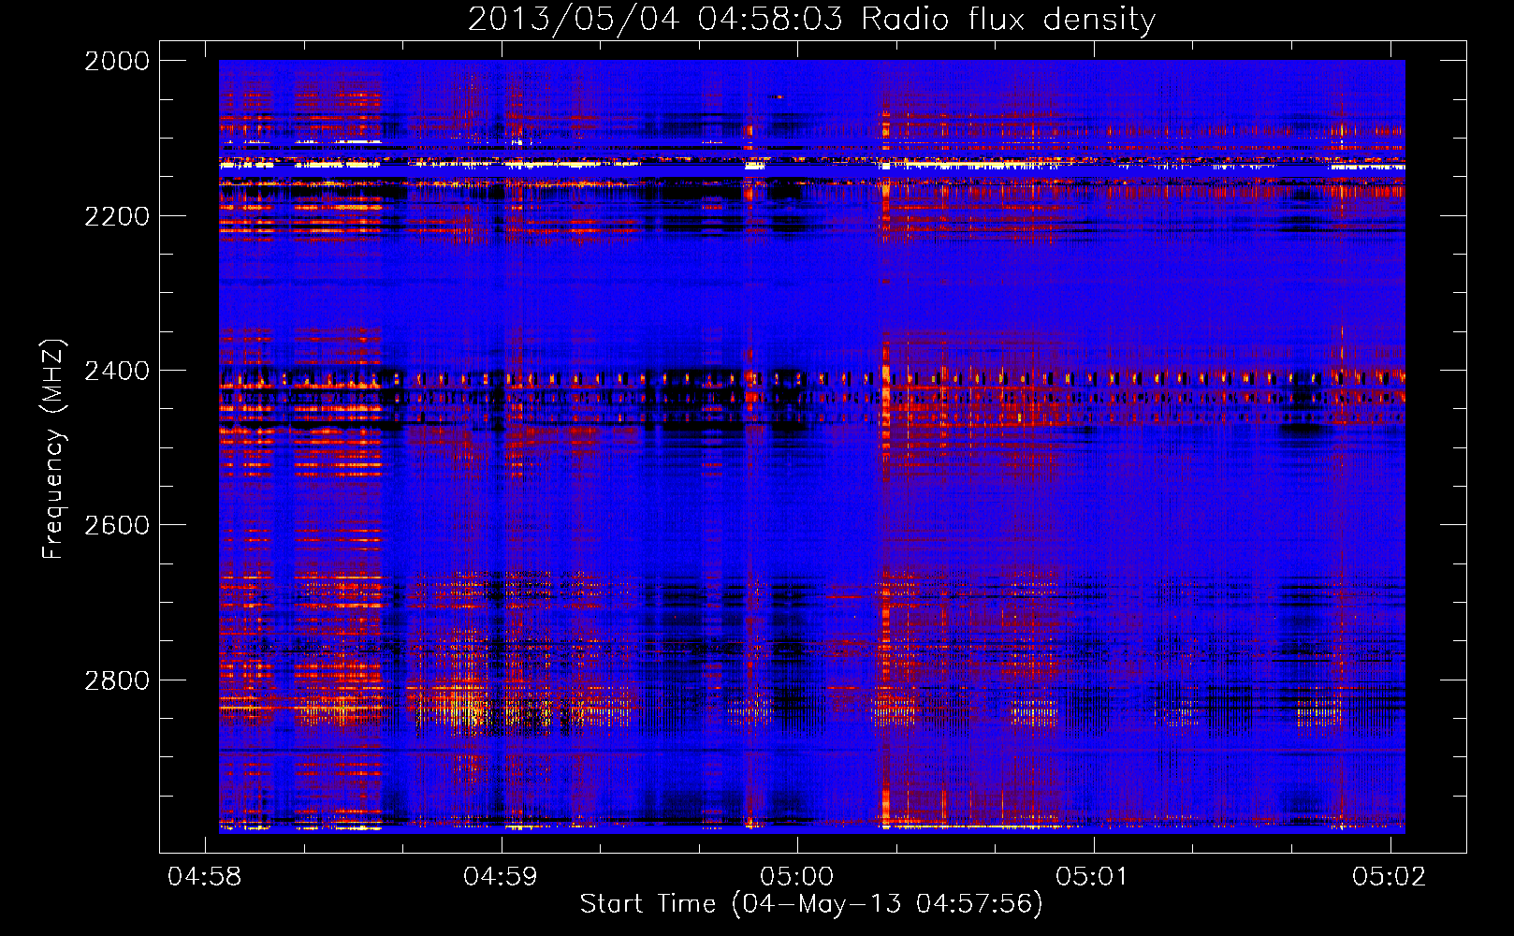Click the 04:58 time tick label

click(x=205, y=877)
